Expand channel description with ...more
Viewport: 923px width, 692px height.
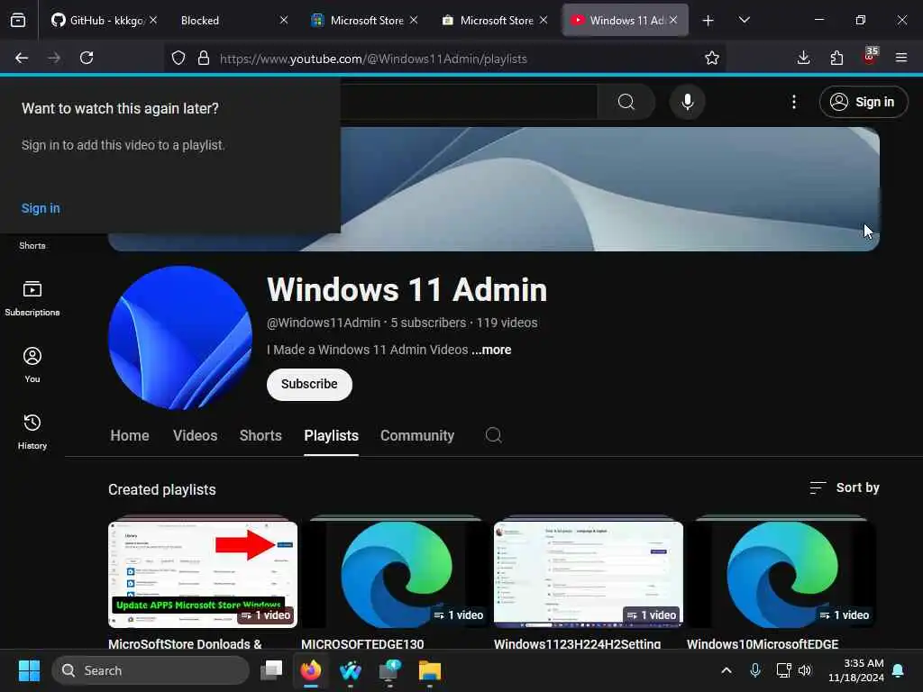click(491, 350)
